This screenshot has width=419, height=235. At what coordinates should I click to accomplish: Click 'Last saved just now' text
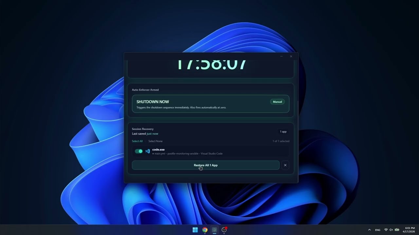(145, 134)
